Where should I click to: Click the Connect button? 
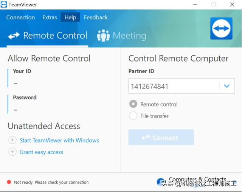(x=161, y=137)
